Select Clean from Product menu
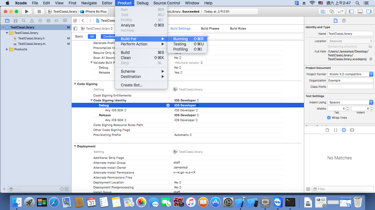The image size is (375, 210). coord(141,58)
